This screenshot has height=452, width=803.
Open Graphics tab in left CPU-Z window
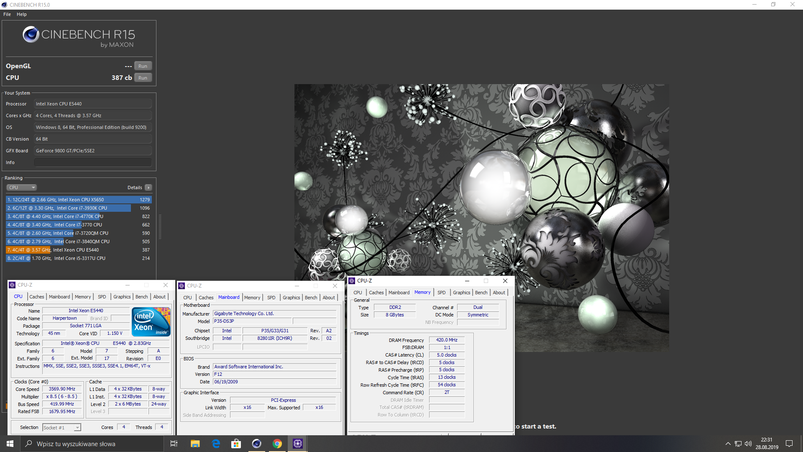click(x=122, y=297)
